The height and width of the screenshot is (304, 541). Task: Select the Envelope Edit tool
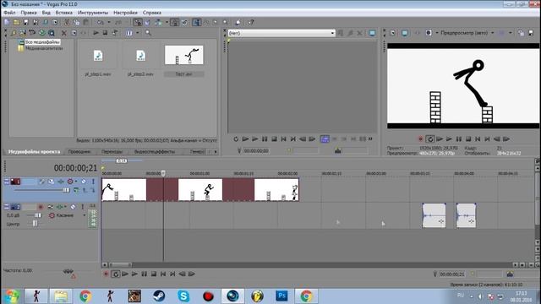tap(206, 23)
